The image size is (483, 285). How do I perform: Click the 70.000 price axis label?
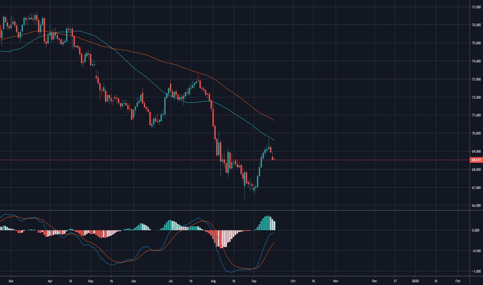pos(476,133)
